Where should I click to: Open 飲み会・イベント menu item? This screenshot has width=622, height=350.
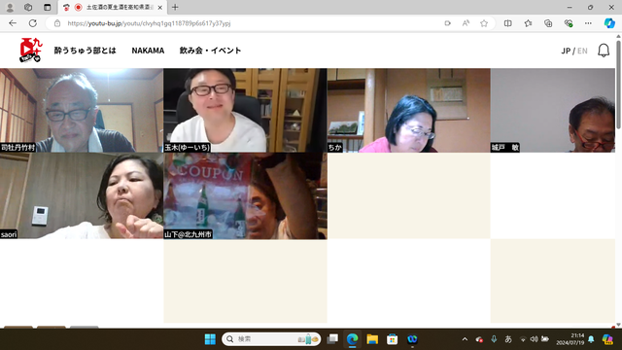click(x=210, y=51)
